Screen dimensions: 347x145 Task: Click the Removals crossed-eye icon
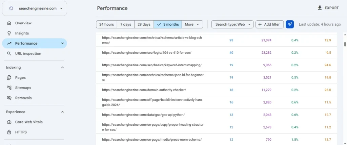point(9,98)
